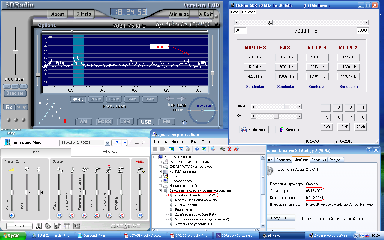Click the NAVTEX 518 kHz preset button

[254, 67]
